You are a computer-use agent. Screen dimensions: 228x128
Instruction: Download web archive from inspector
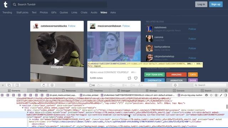click(52, 85)
